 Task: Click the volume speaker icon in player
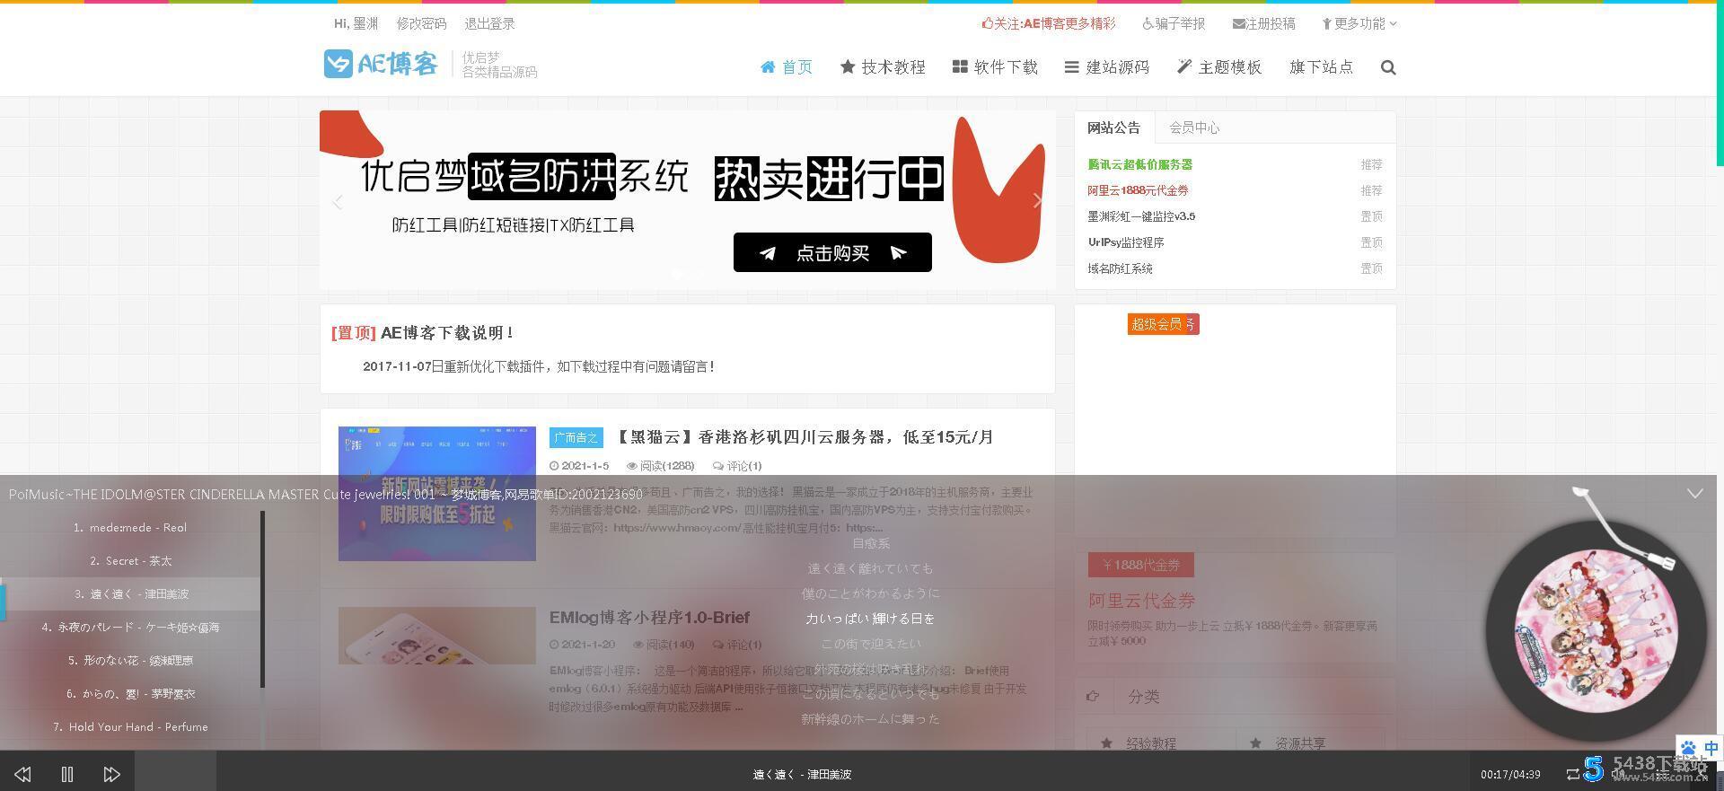click(1617, 774)
